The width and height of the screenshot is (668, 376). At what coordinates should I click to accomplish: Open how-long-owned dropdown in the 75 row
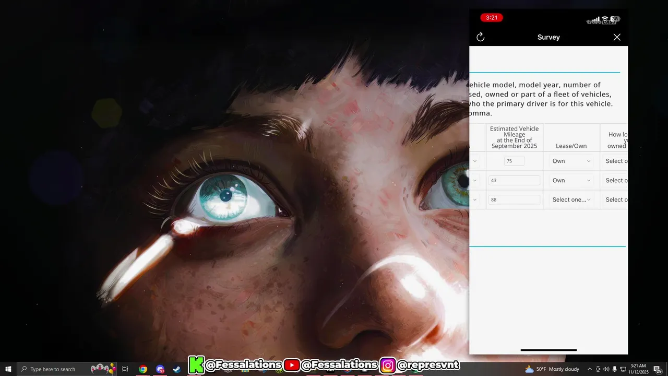(616, 161)
